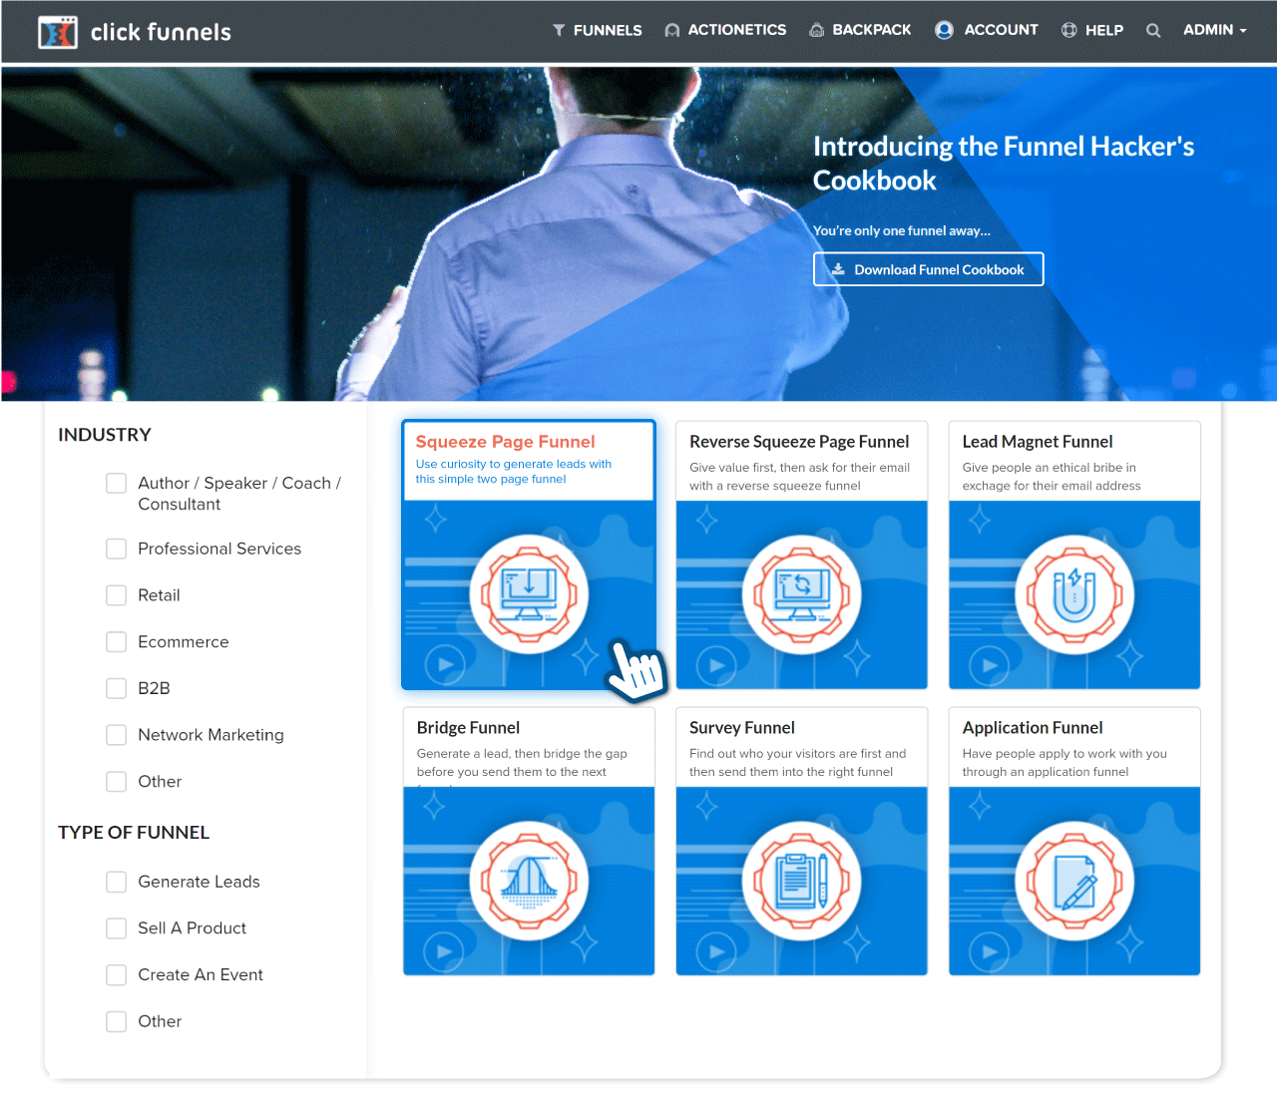1277x1114 pixels.
Task: Open the search magnifier icon
Action: pos(1153,31)
